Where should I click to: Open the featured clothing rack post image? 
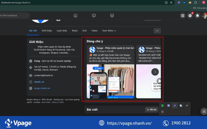(110, 81)
